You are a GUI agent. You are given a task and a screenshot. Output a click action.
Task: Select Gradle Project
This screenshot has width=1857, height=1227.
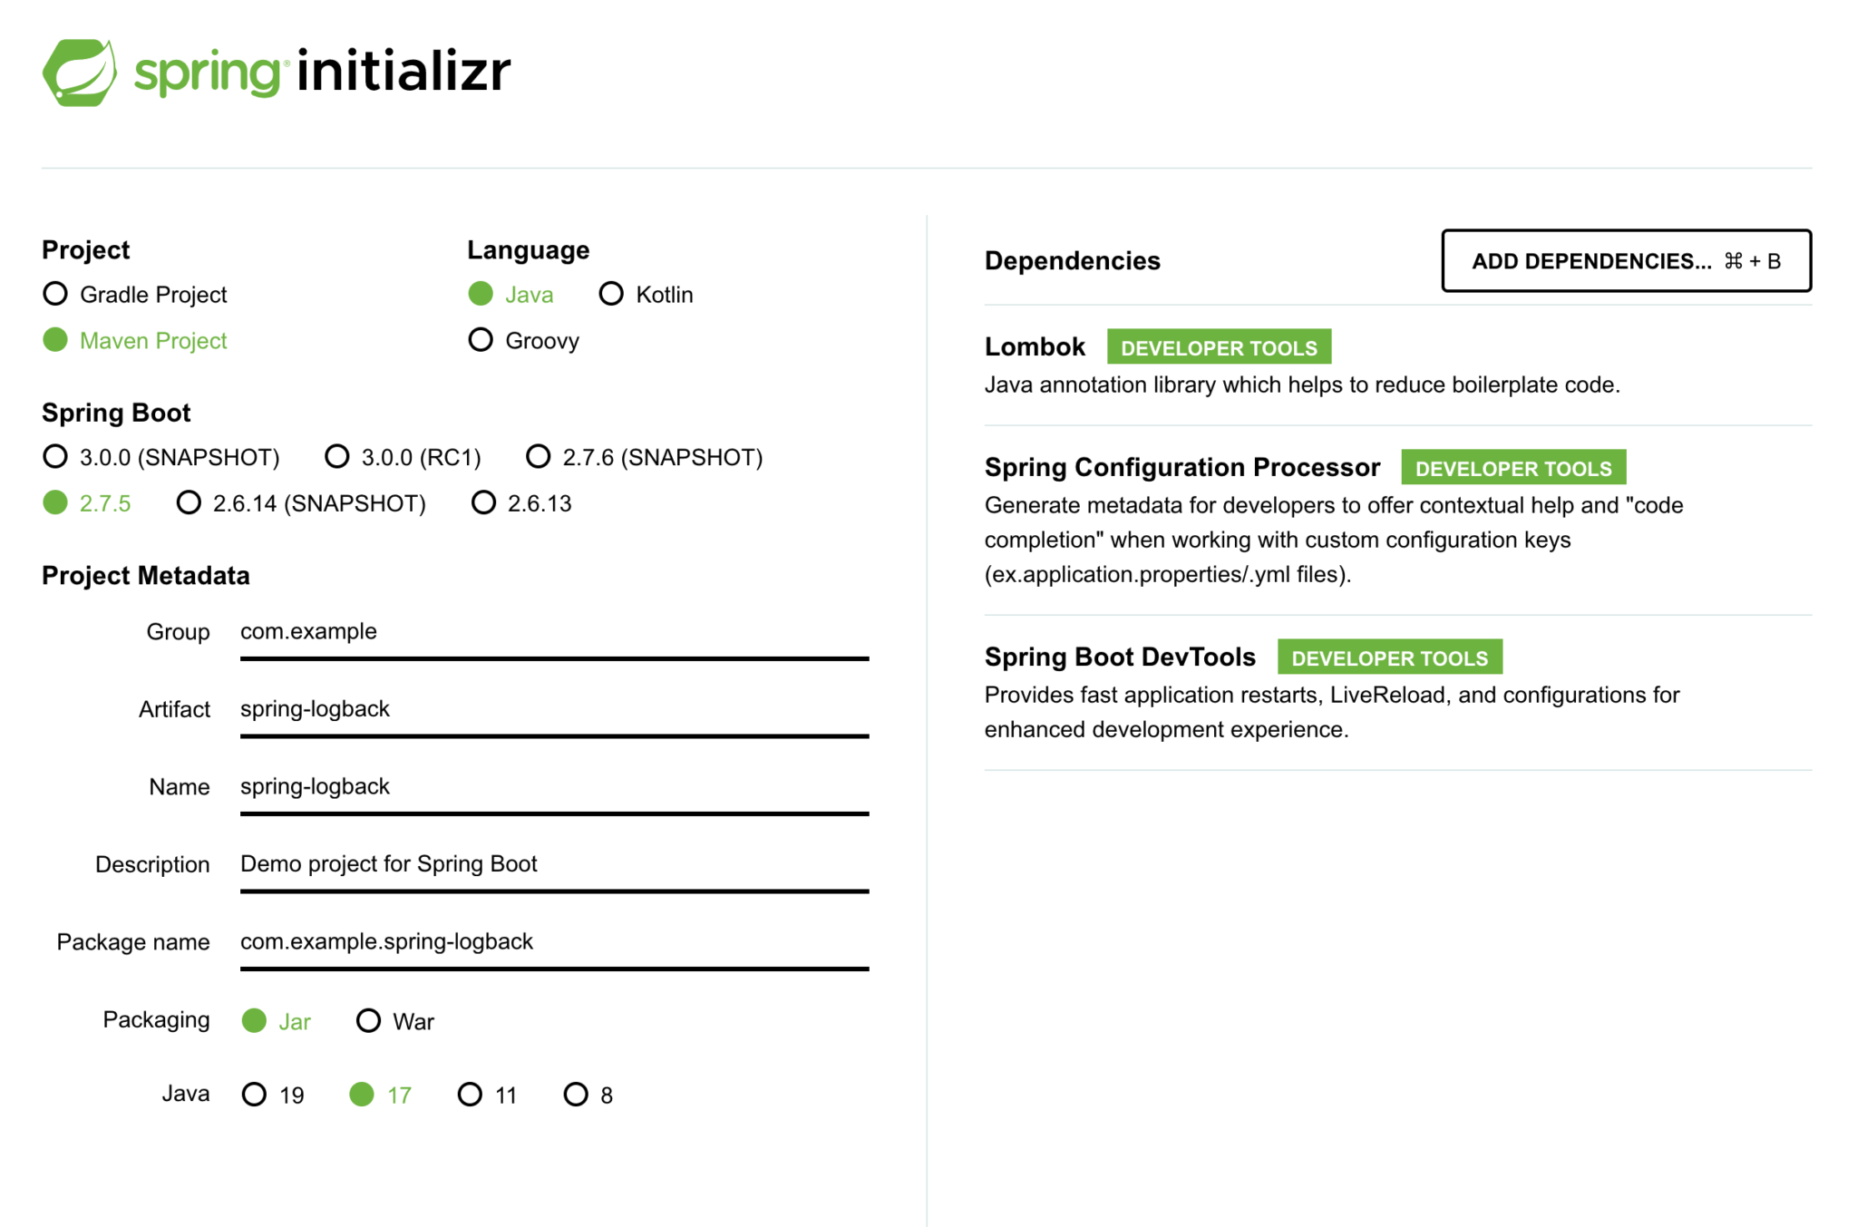pos(55,293)
